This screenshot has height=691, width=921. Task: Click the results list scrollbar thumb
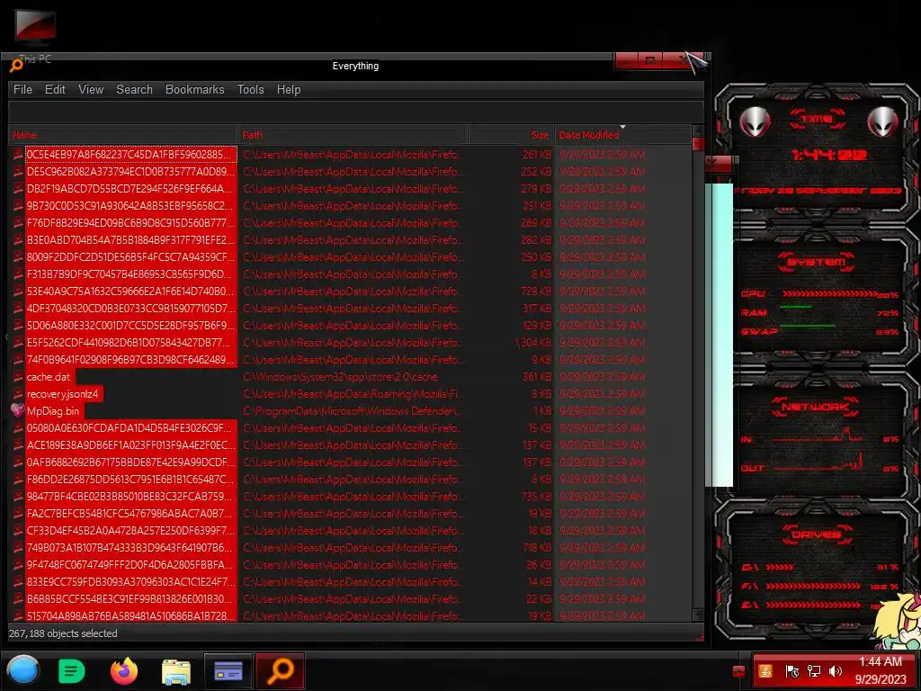point(698,144)
